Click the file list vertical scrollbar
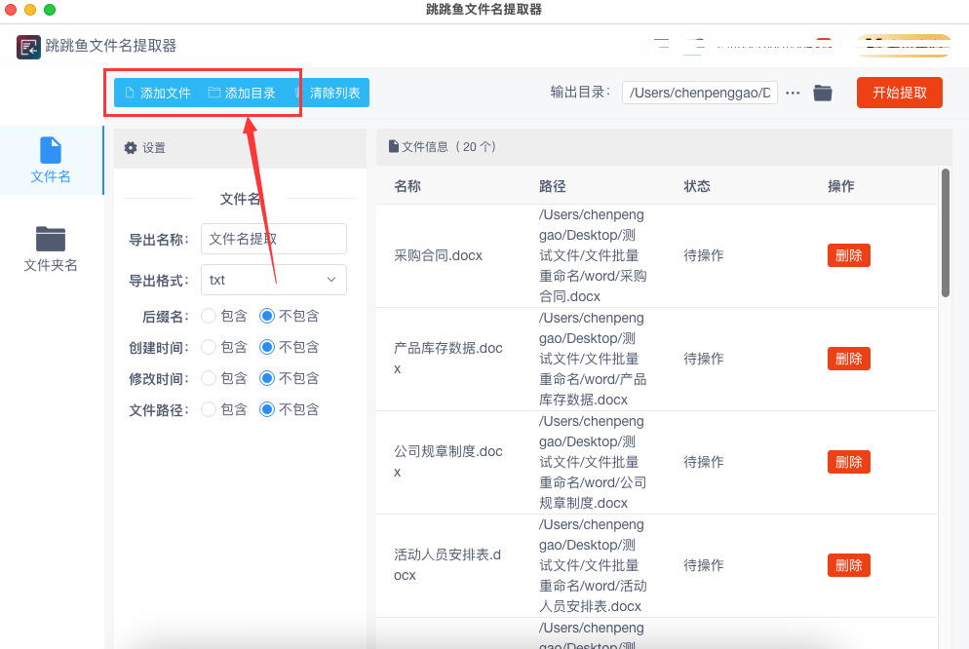The height and width of the screenshot is (649, 969). click(x=945, y=234)
